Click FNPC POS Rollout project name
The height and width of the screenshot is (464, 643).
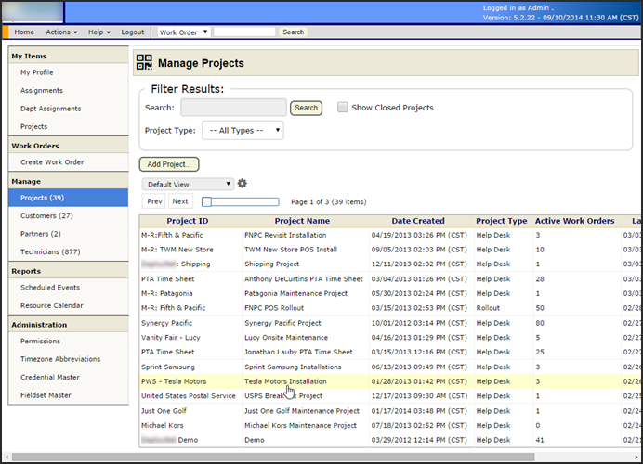(x=274, y=308)
